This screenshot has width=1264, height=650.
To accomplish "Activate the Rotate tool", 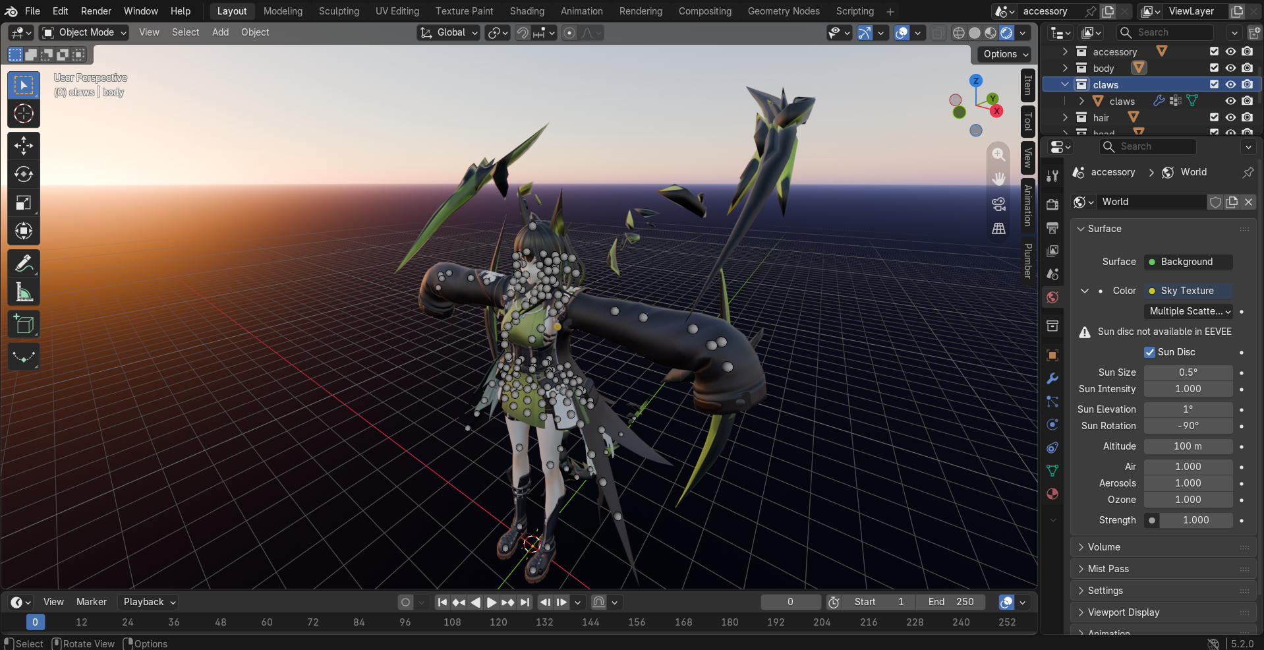I will 24,174.
